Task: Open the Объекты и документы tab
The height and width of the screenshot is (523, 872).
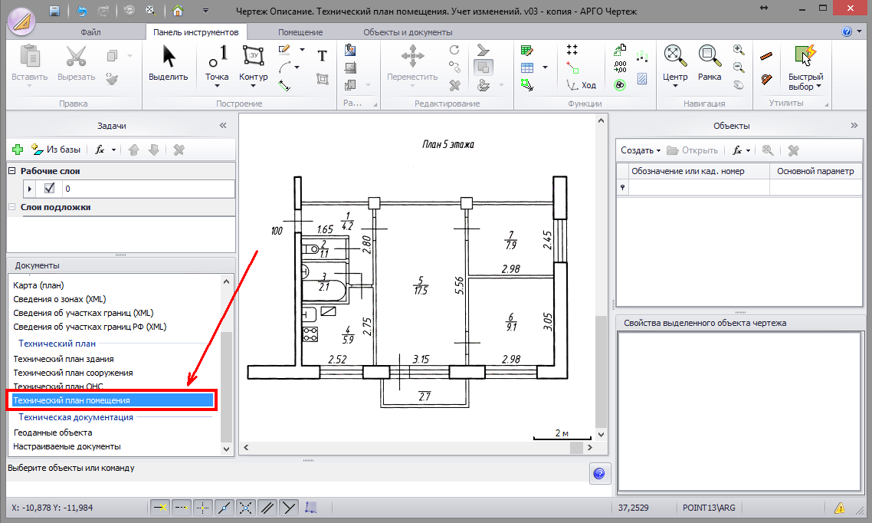Action: click(408, 32)
